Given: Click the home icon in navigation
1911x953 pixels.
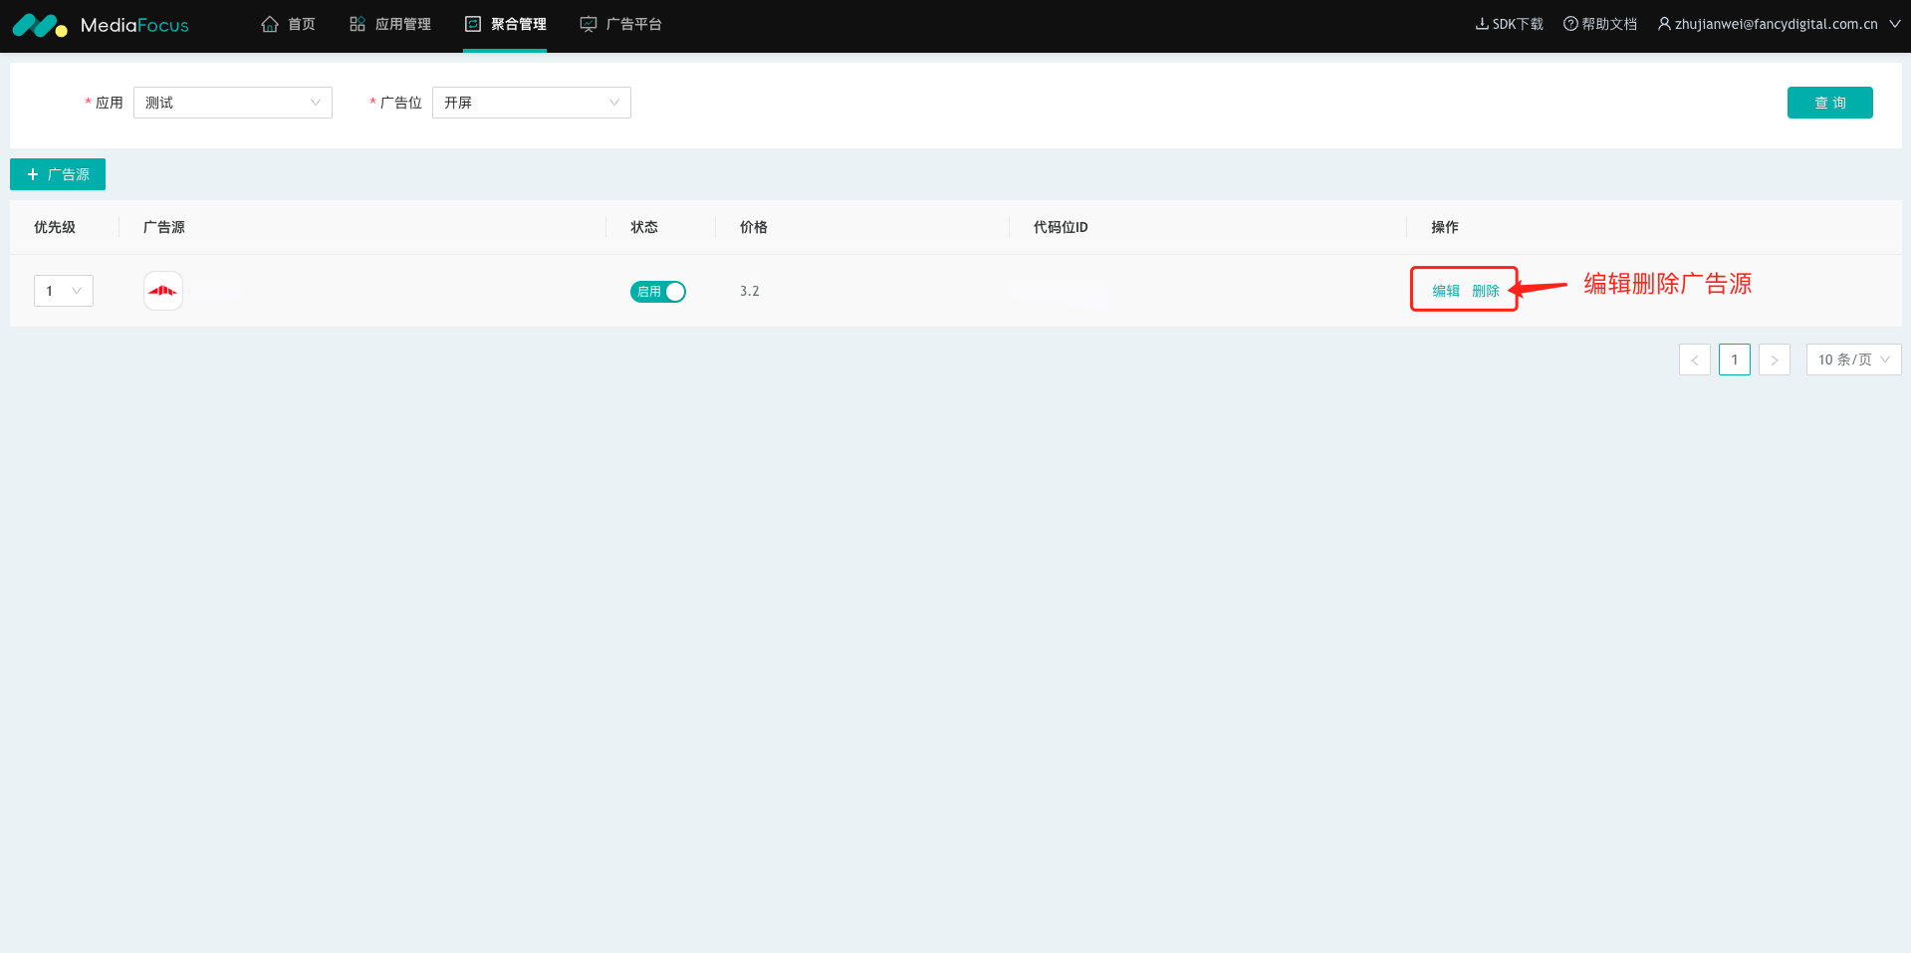Looking at the screenshot, I should point(270,24).
